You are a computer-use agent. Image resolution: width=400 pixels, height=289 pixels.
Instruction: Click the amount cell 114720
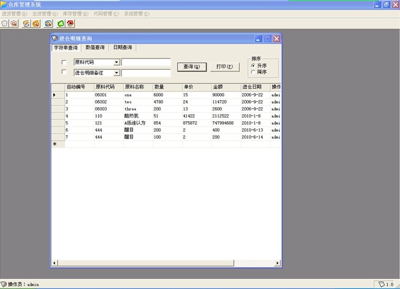point(226,102)
